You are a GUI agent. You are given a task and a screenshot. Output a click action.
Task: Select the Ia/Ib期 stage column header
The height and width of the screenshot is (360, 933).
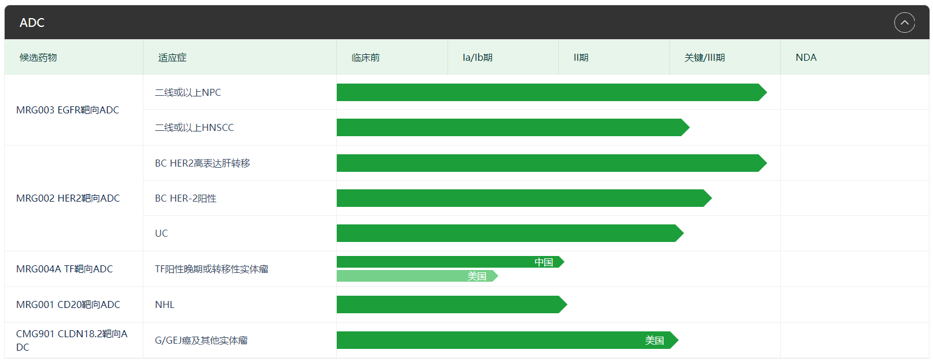pos(477,57)
